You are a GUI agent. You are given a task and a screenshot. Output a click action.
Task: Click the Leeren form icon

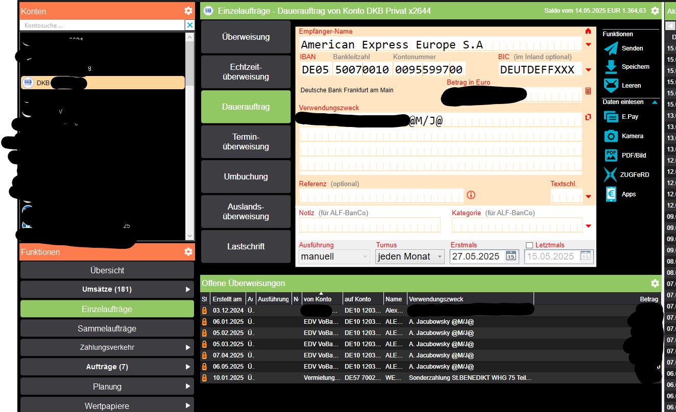pyautogui.click(x=611, y=85)
